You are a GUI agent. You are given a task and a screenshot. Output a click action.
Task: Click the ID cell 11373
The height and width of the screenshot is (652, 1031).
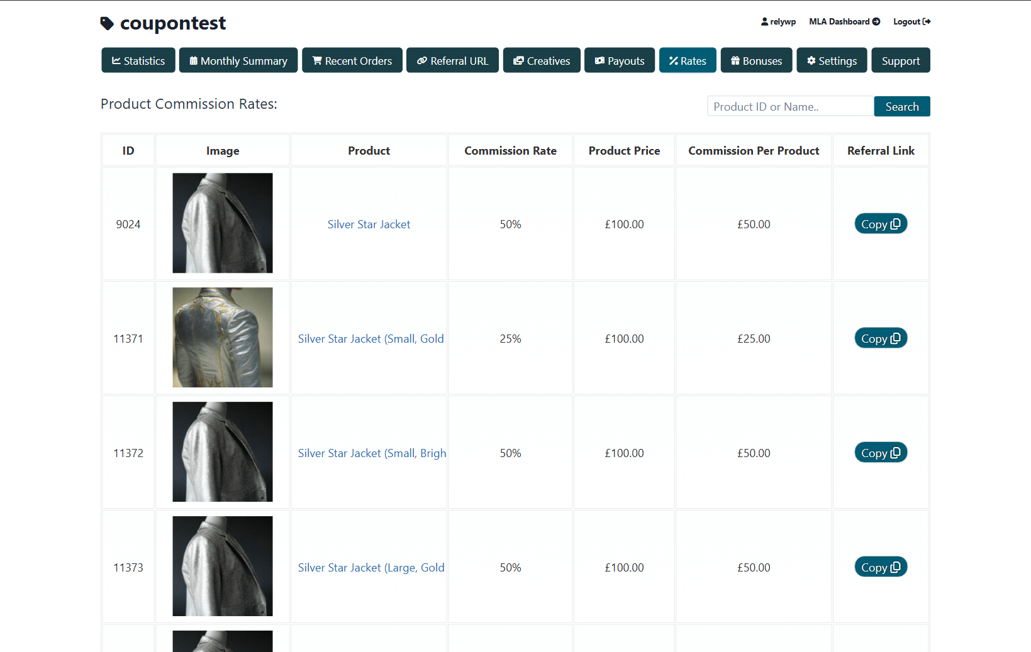coord(128,568)
